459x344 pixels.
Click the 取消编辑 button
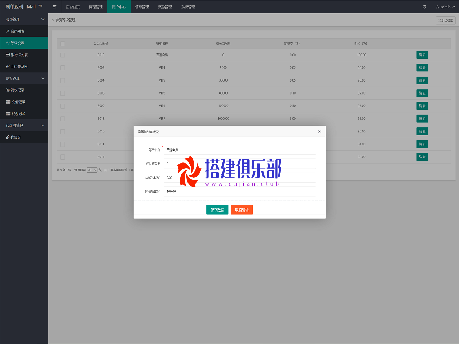pyautogui.click(x=242, y=210)
